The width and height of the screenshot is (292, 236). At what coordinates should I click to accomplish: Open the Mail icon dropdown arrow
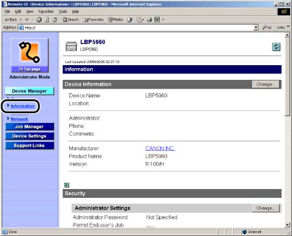point(143,20)
